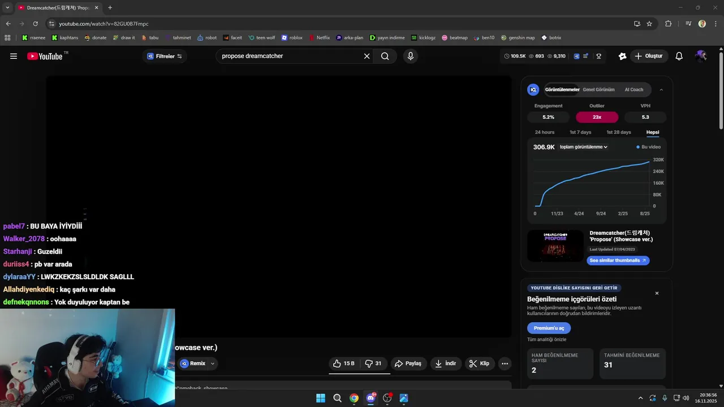
Task: Click the Outlier 23x badge
Action: [597, 117]
